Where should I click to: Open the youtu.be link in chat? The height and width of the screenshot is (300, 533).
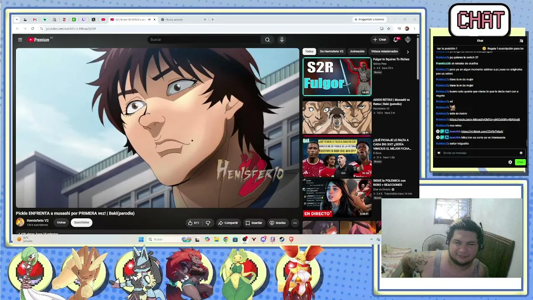tap(485, 120)
